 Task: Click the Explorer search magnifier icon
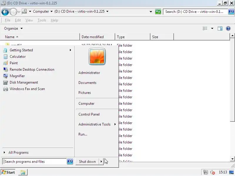(231, 12)
